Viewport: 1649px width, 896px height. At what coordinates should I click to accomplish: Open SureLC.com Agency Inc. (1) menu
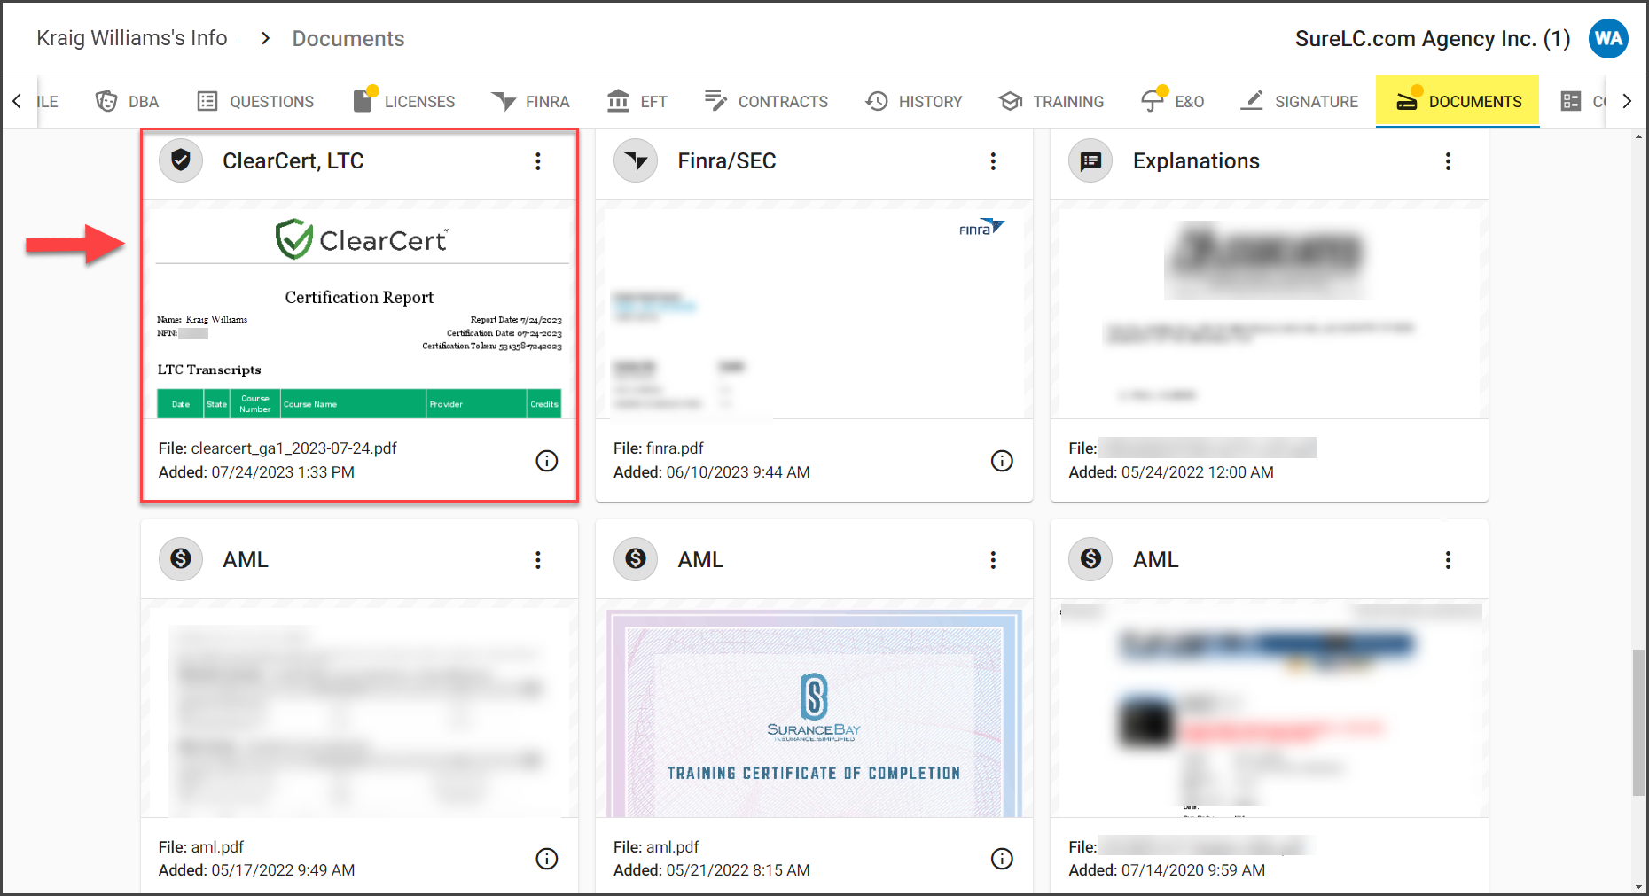1432,38
